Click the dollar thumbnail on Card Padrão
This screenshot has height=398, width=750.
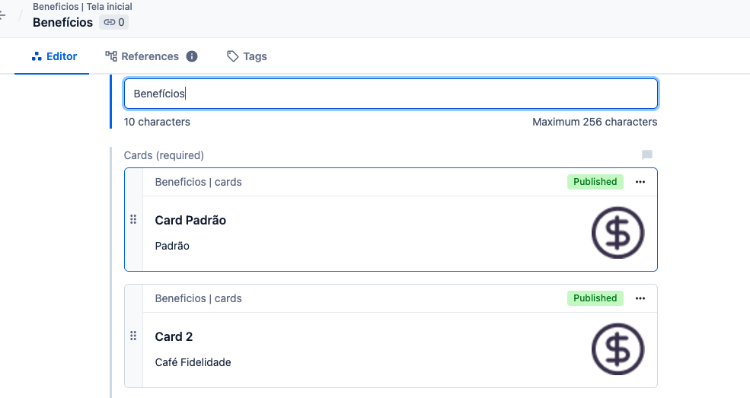tap(618, 231)
